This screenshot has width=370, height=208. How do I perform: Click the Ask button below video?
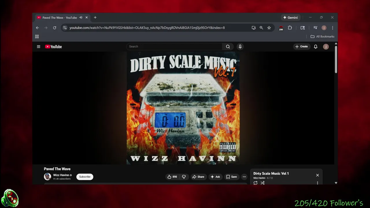coord(215,177)
